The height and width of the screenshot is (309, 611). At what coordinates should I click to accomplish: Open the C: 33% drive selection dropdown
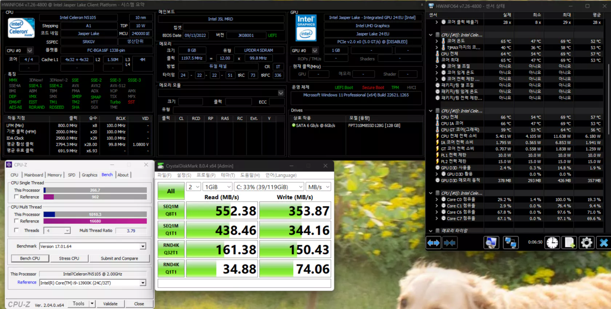pyautogui.click(x=269, y=187)
